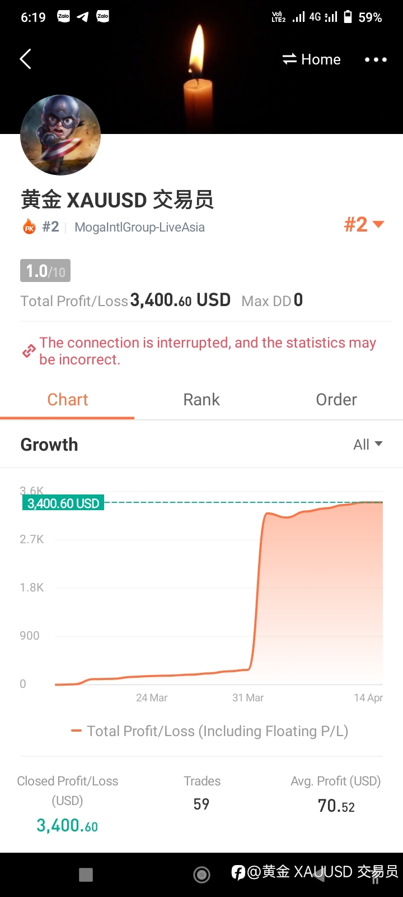This screenshot has width=403, height=897.
Task: Tap the broken link connection icon
Action: coord(29,352)
